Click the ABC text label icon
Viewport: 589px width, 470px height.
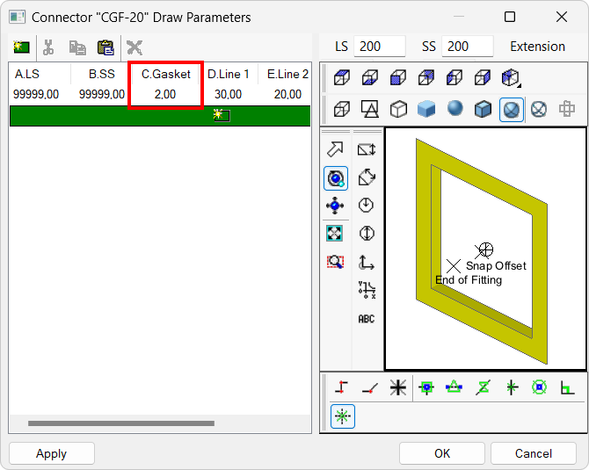coord(367,319)
